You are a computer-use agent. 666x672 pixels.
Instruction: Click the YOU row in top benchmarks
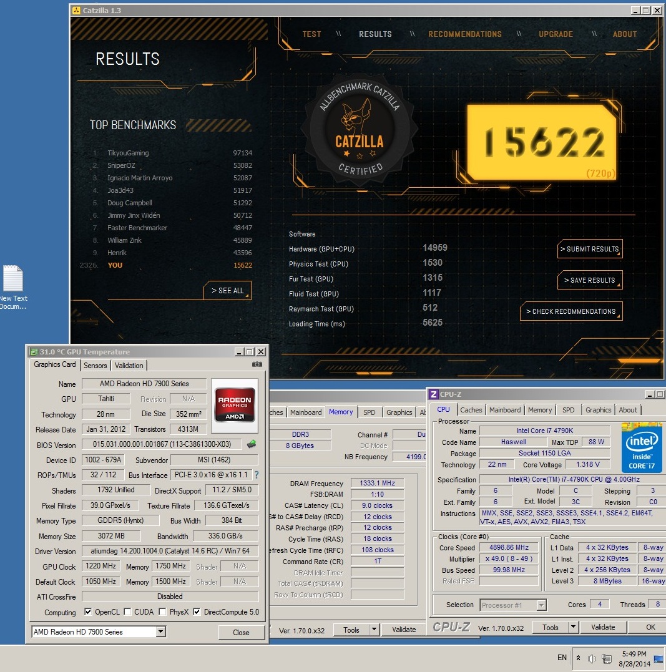click(167, 265)
